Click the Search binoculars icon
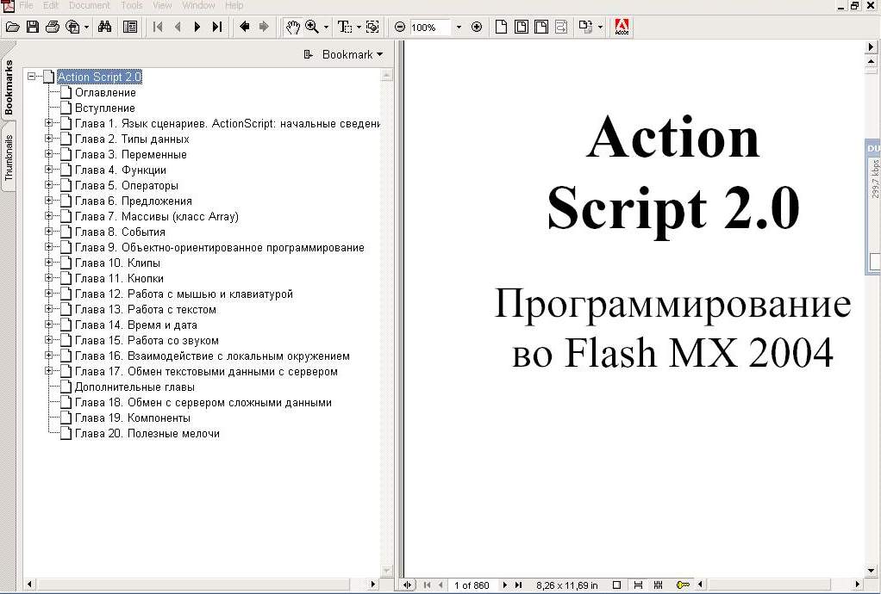Viewport: 881px width, 594px height. point(104,27)
